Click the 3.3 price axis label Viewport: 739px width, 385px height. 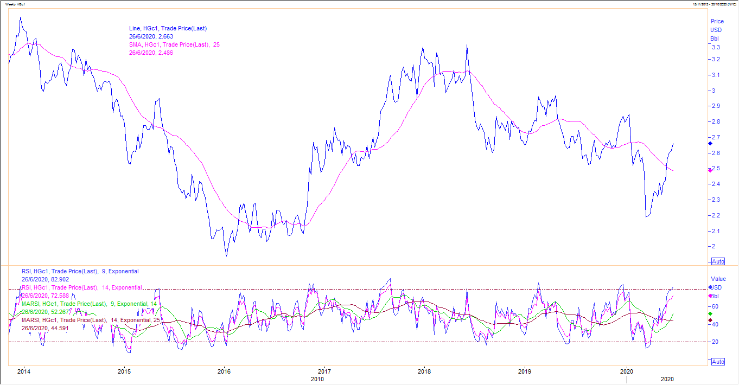pos(716,48)
